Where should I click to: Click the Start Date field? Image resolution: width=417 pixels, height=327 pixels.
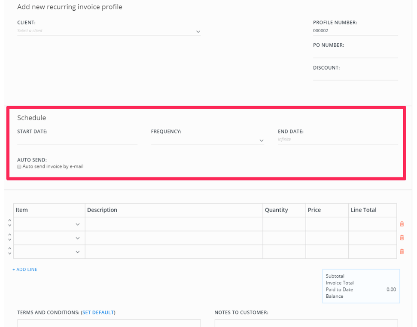[77, 140]
